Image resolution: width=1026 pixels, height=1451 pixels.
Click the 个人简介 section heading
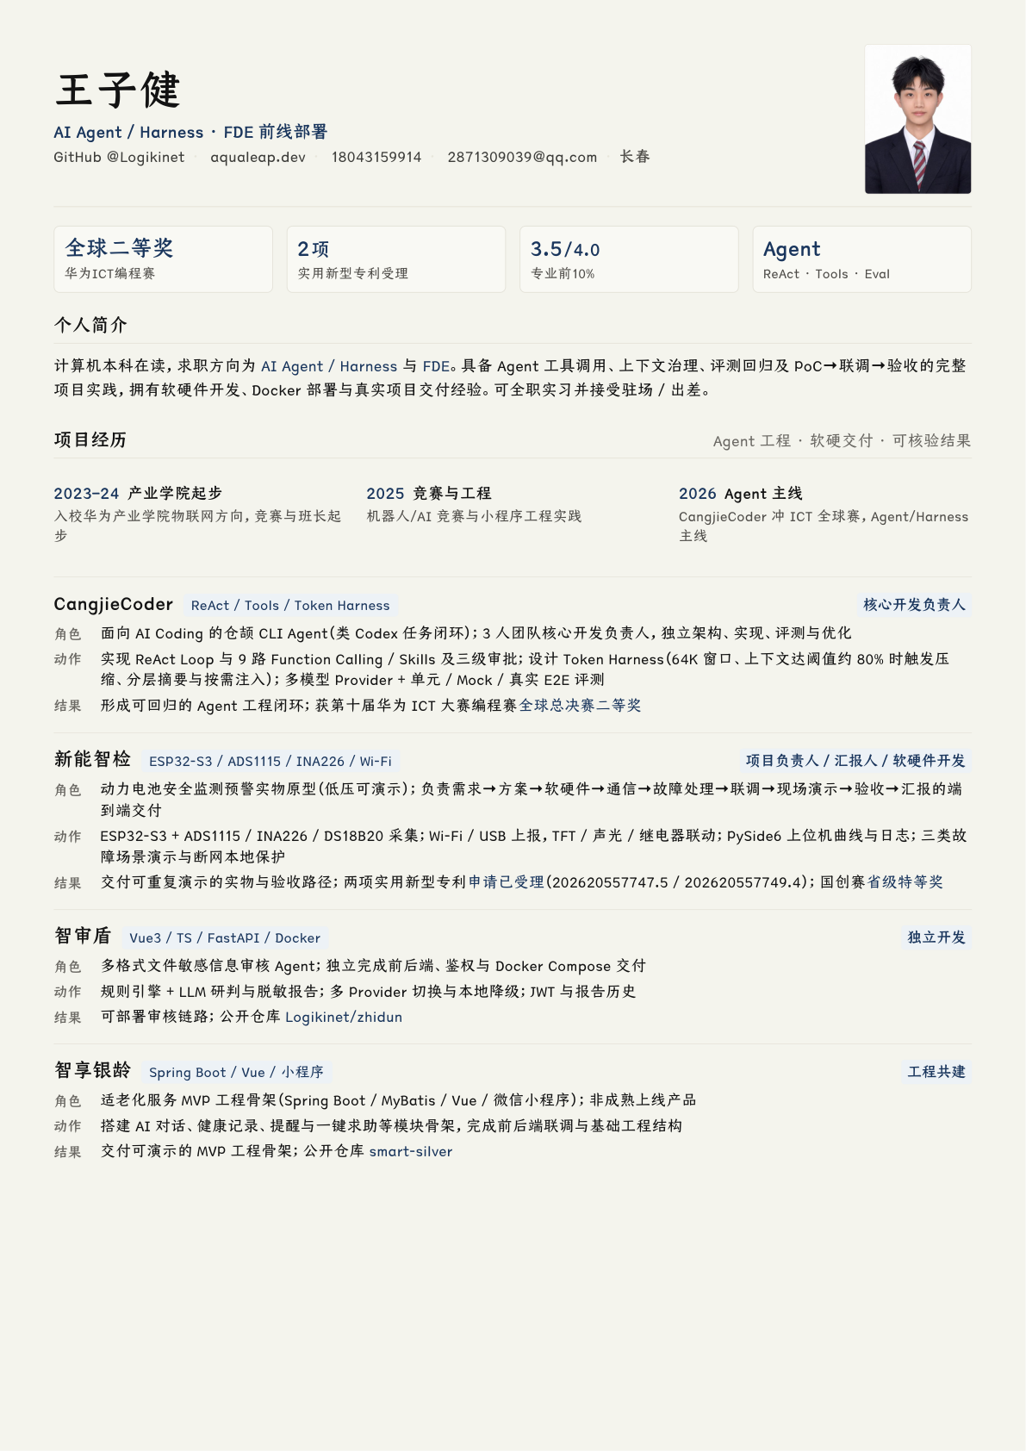90,325
